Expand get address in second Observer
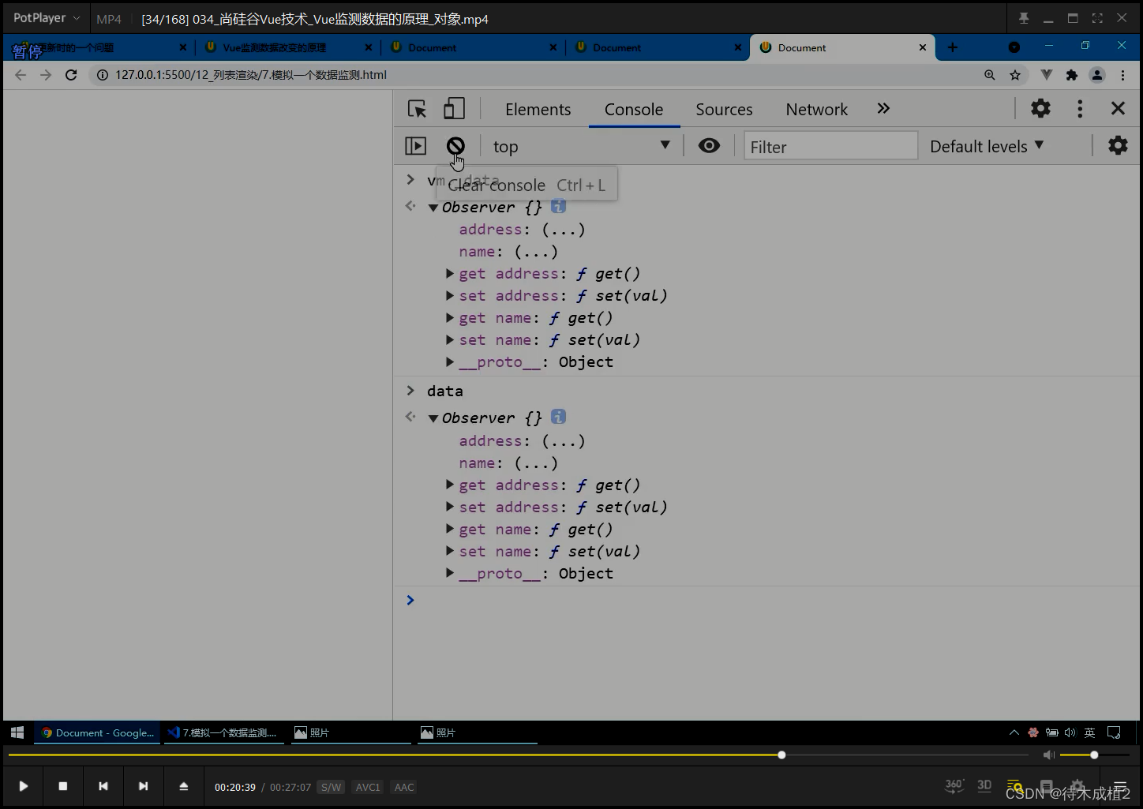Image resolution: width=1143 pixels, height=809 pixels. (450, 485)
